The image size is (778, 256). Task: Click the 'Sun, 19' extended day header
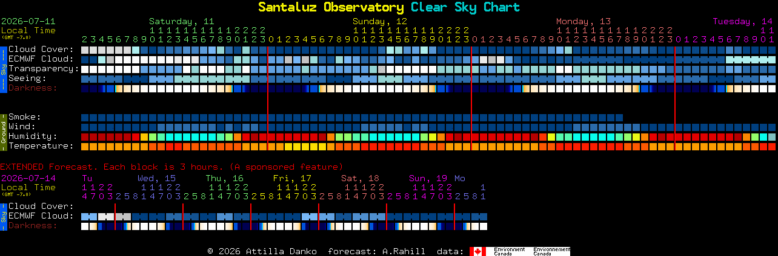coord(428,178)
